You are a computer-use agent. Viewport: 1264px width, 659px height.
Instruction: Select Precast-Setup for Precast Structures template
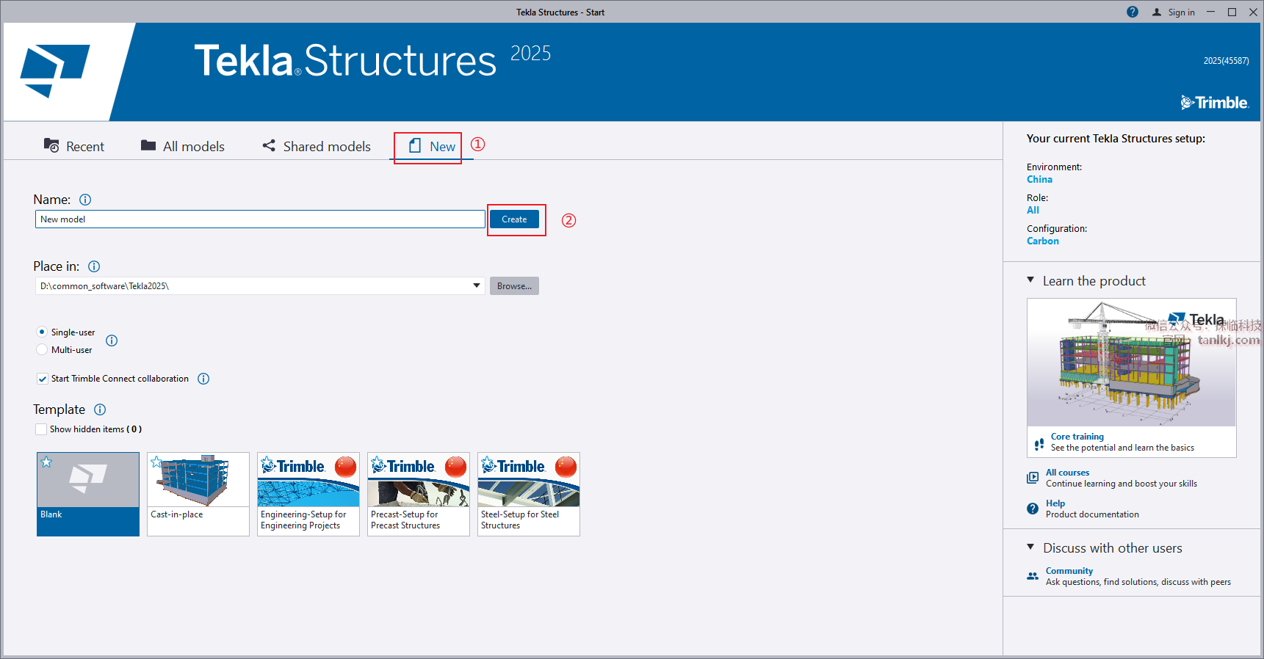pyautogui.click(x=419, y=494)
